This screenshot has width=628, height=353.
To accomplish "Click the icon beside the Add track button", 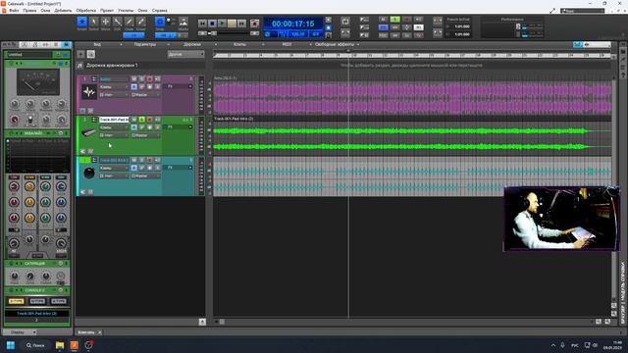I will [91, 54].
